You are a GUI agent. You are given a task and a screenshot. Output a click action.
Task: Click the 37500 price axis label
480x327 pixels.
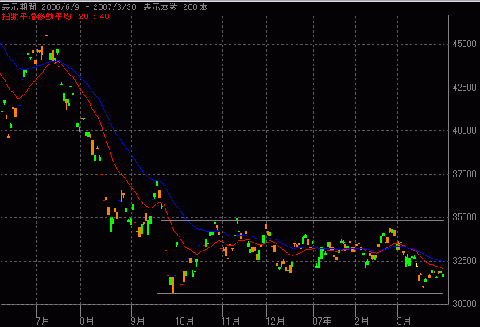coord(464,174)
